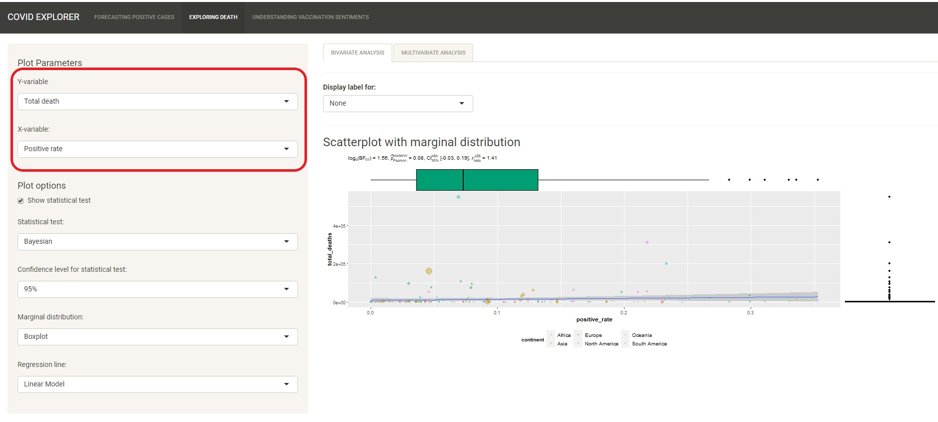Click the Africa legend color marker
Screen dimensions: 938x422
[551, 335]
